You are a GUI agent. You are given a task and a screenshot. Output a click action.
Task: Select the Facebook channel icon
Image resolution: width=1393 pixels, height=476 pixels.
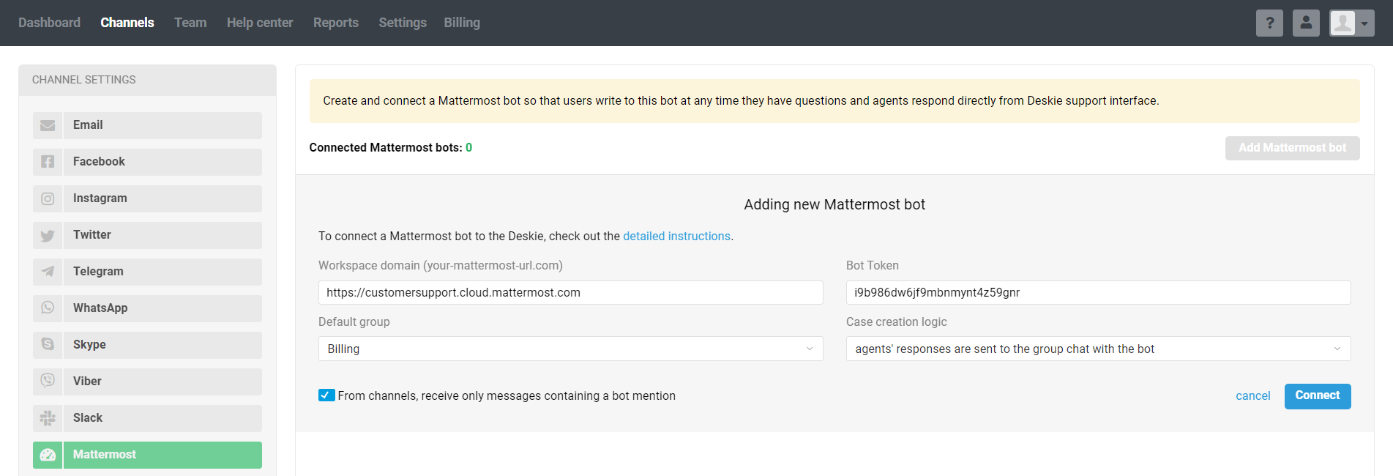point(48,162)
